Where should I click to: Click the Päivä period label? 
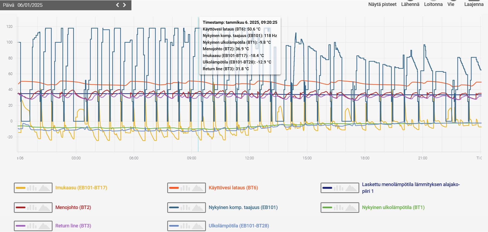point(8,5)
